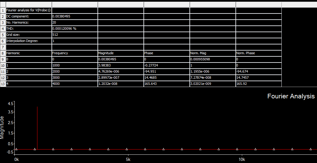Click the 'Magnitude' vertical axis label
The height and width of the screenshot is (163, 317).
(2, 128)
